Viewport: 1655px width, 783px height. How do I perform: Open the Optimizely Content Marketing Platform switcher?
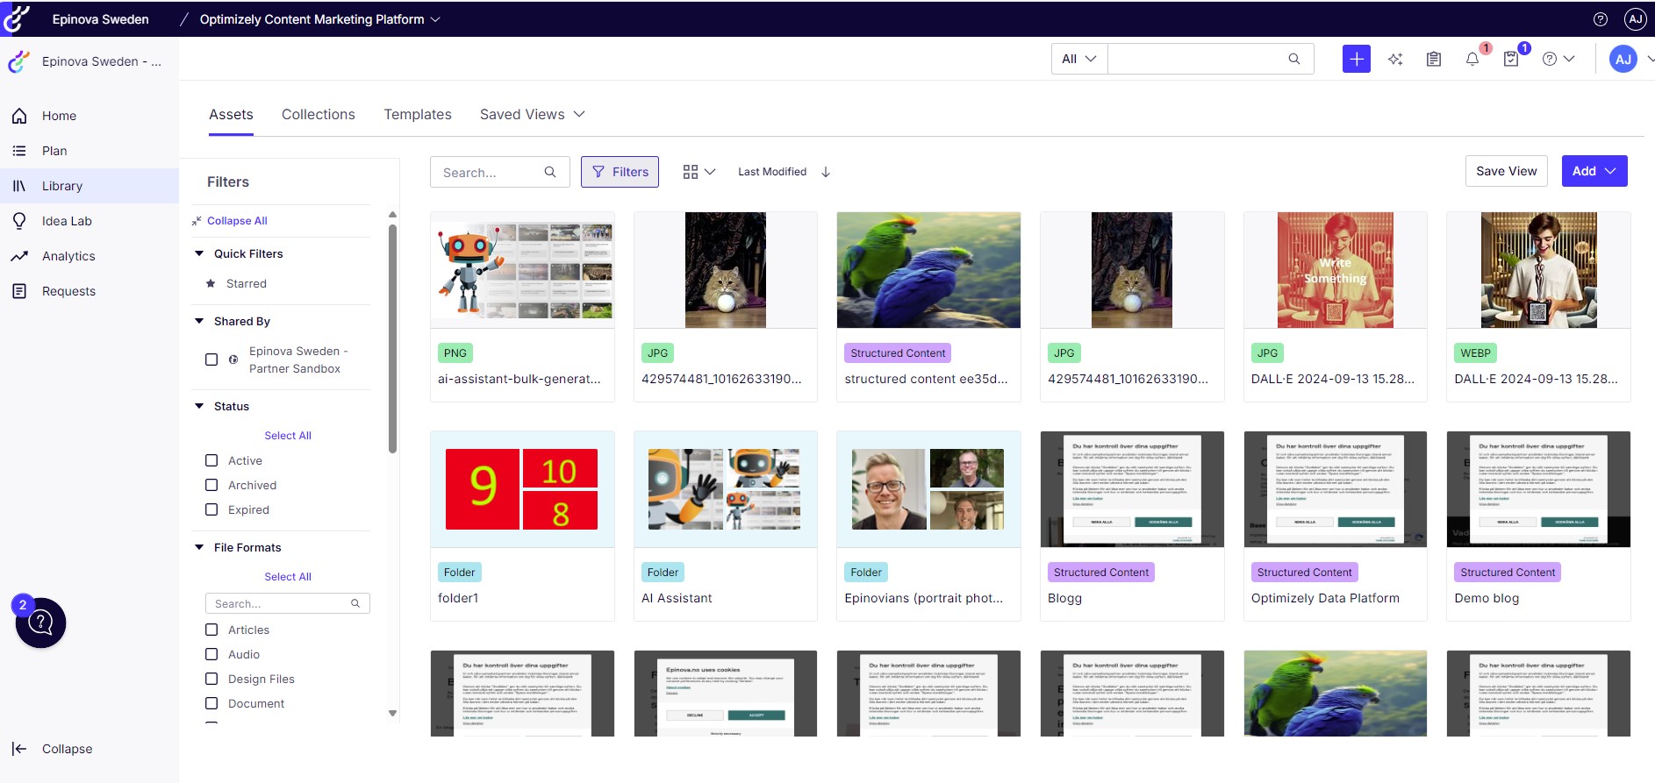point(319,19)
